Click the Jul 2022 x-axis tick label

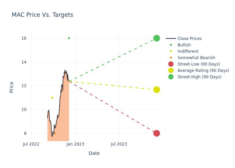[x=31, y=144]
